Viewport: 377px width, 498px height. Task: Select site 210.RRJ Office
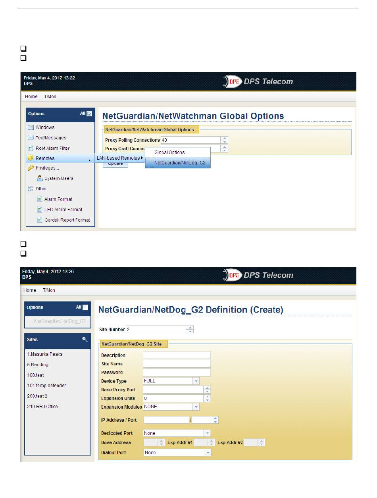point(42,407)
